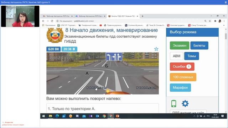Screen dimensions: 228x128
Task: Open the 100 сложных questions mode
Action: (183, 77)
